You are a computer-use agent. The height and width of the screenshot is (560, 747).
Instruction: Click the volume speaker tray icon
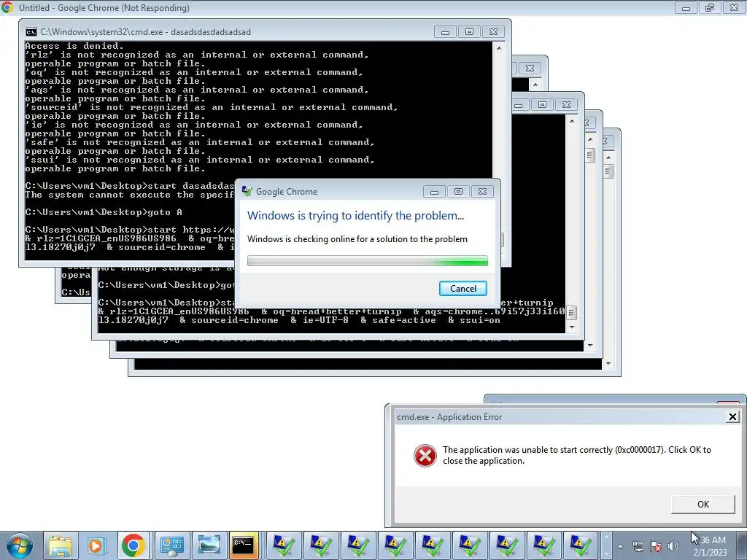(x=673, y=546)
